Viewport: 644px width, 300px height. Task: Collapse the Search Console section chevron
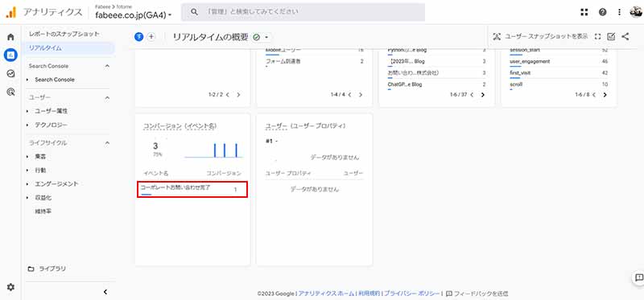[x=107, y=66]
